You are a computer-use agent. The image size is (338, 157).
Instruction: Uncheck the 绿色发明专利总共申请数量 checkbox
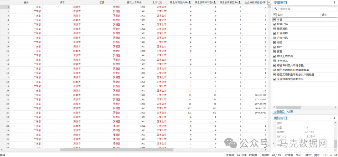pyautogui.click(x=274, y=70)
